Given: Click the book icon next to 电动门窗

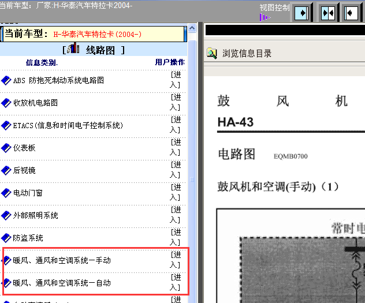Looking at the screenshot, I should click(x=6, y=193).
